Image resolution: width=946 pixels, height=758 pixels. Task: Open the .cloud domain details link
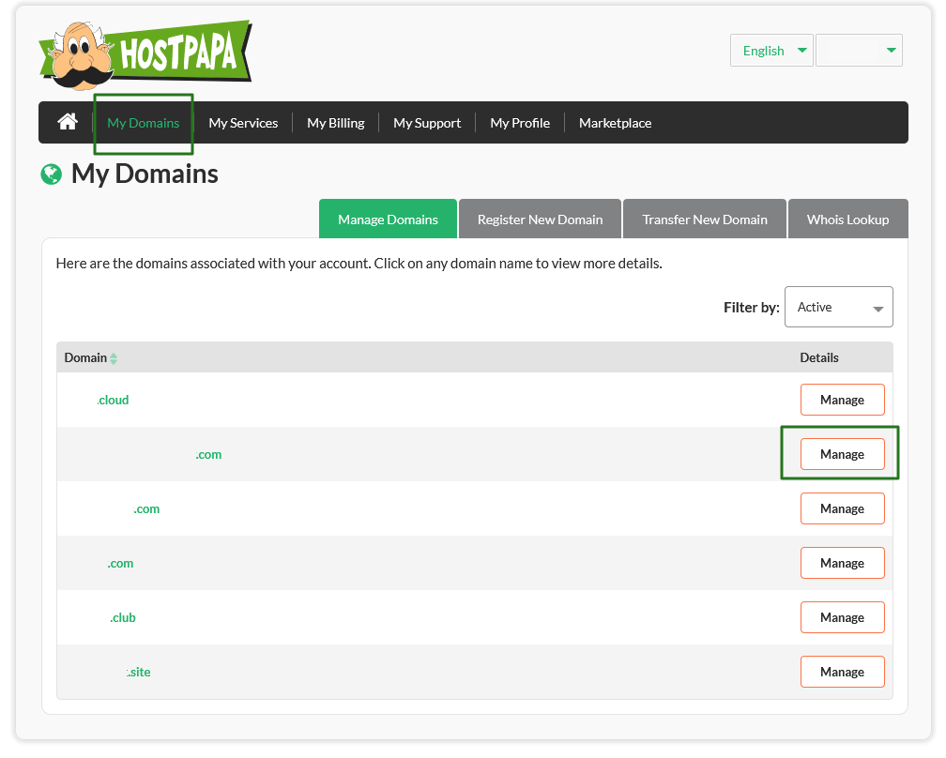tap(113, 400)
